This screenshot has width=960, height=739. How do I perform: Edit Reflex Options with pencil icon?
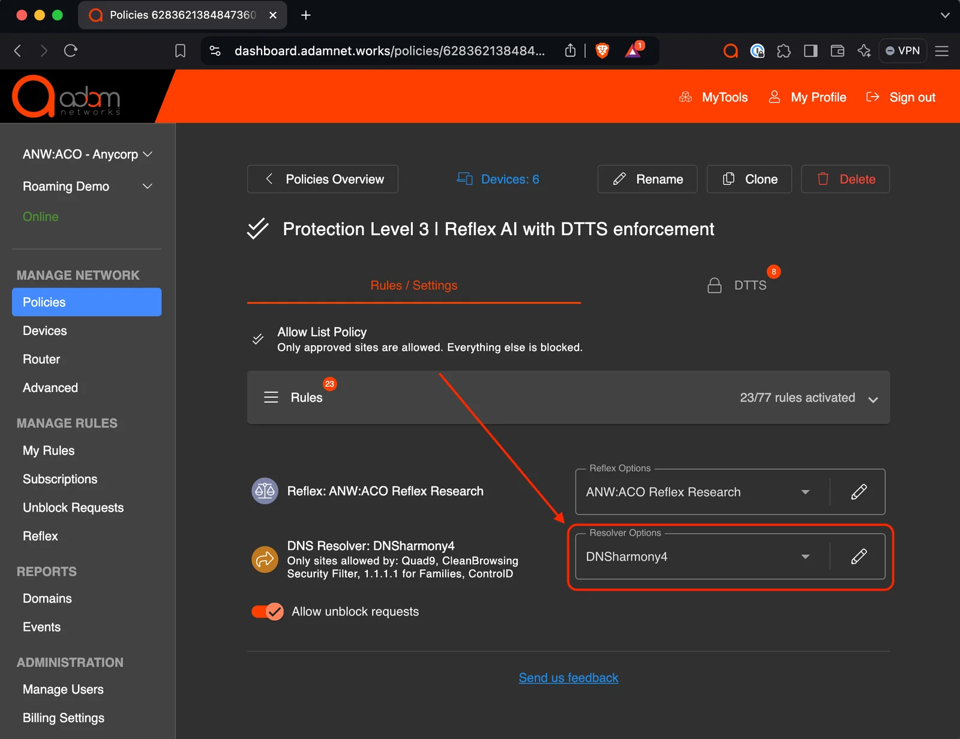859,492
